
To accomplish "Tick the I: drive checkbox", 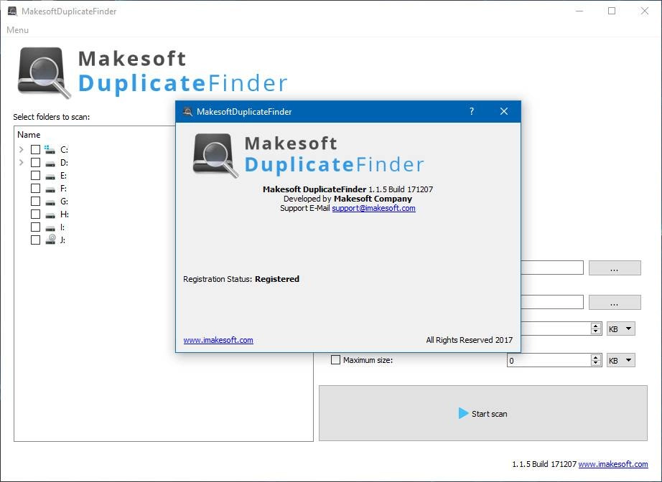I will coord(35,227).
